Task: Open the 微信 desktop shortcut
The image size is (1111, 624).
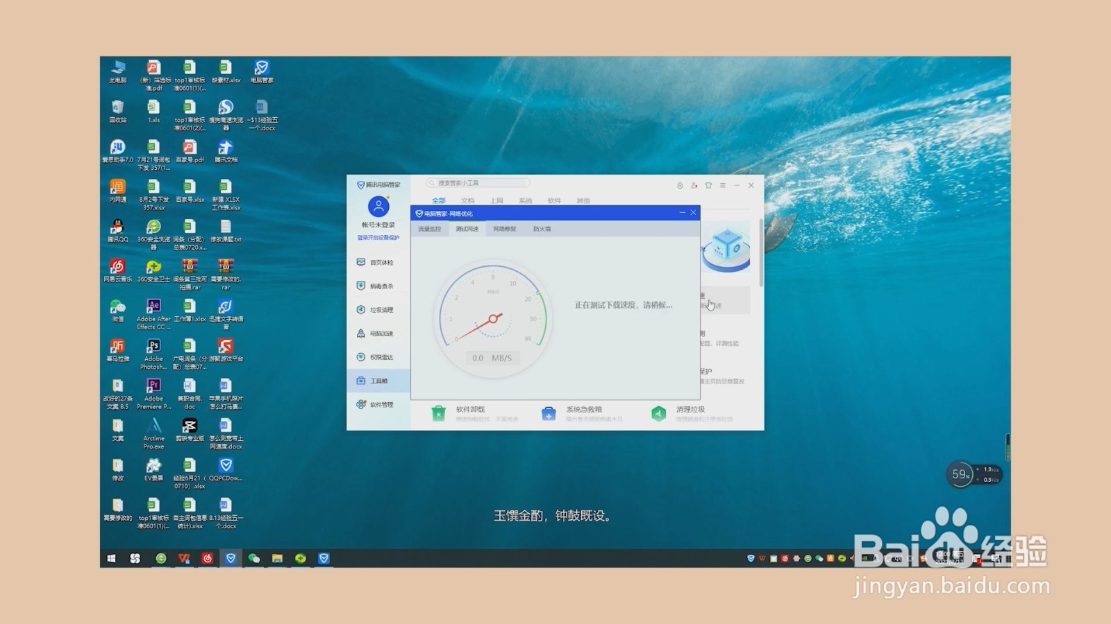Action: tap(118, 311)
